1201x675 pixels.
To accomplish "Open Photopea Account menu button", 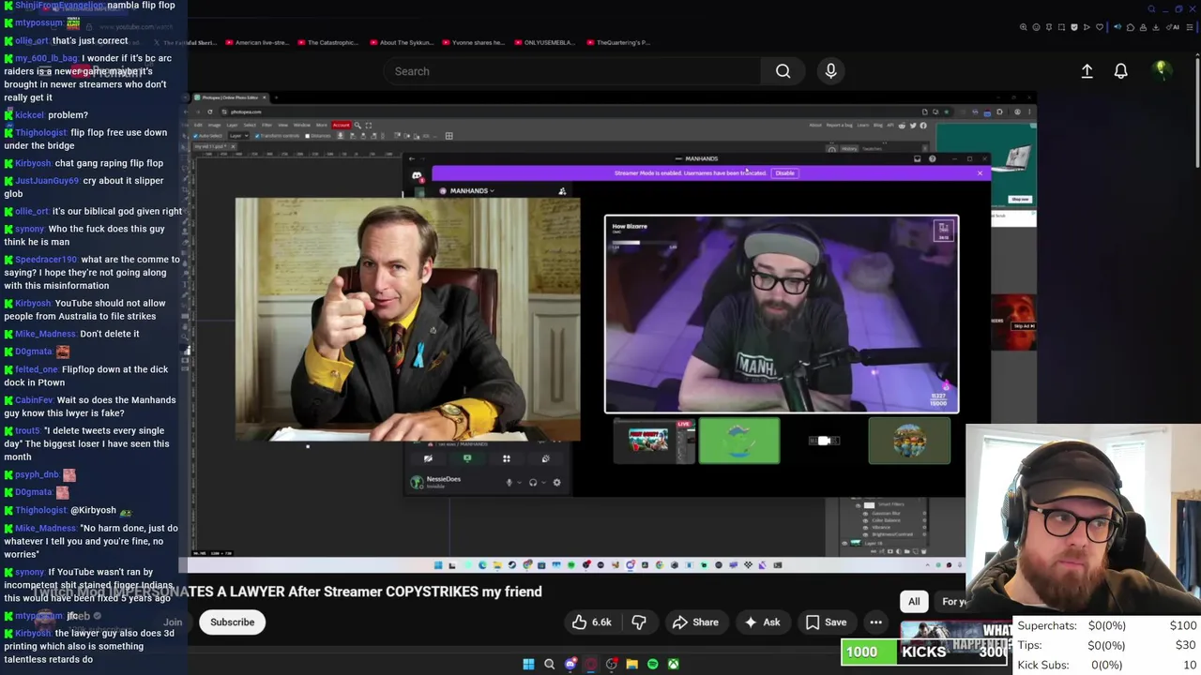I will (x=341, y=125).
